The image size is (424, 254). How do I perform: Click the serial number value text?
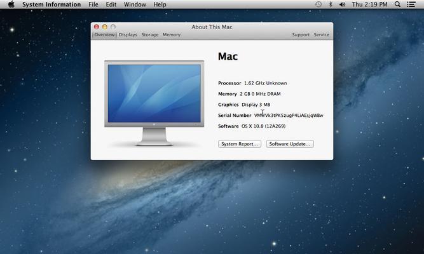[289, 116]
